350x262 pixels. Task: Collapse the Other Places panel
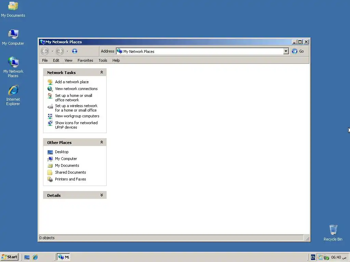tap(102, 142)
